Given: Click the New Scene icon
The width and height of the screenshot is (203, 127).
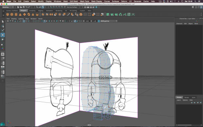Looking at the screenshot, I should click(x=18, y=7).
